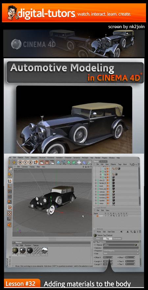148x290 pixels.
Task: Click the Offset Y value field
Action: [130, 257]
